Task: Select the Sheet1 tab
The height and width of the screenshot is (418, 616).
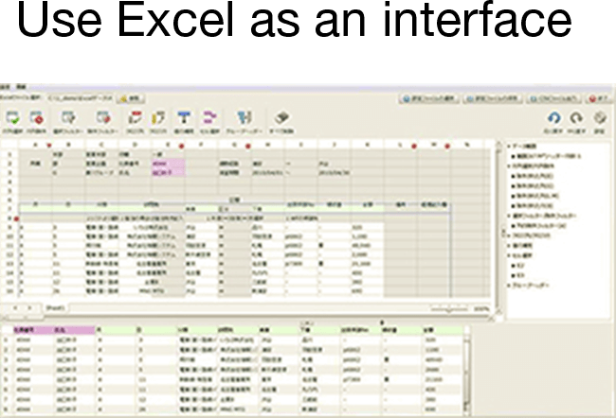Action: point(55,308)
